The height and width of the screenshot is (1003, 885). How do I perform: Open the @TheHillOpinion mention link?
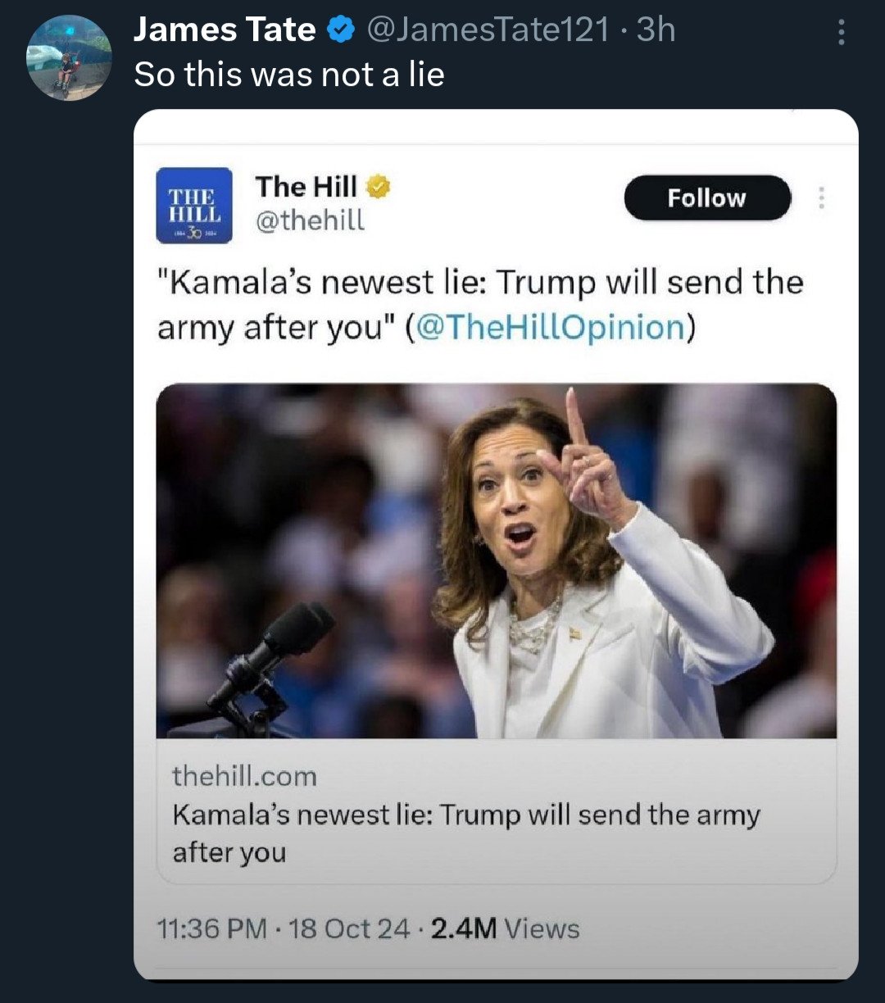pyautogui.click(x=551, y=327)
